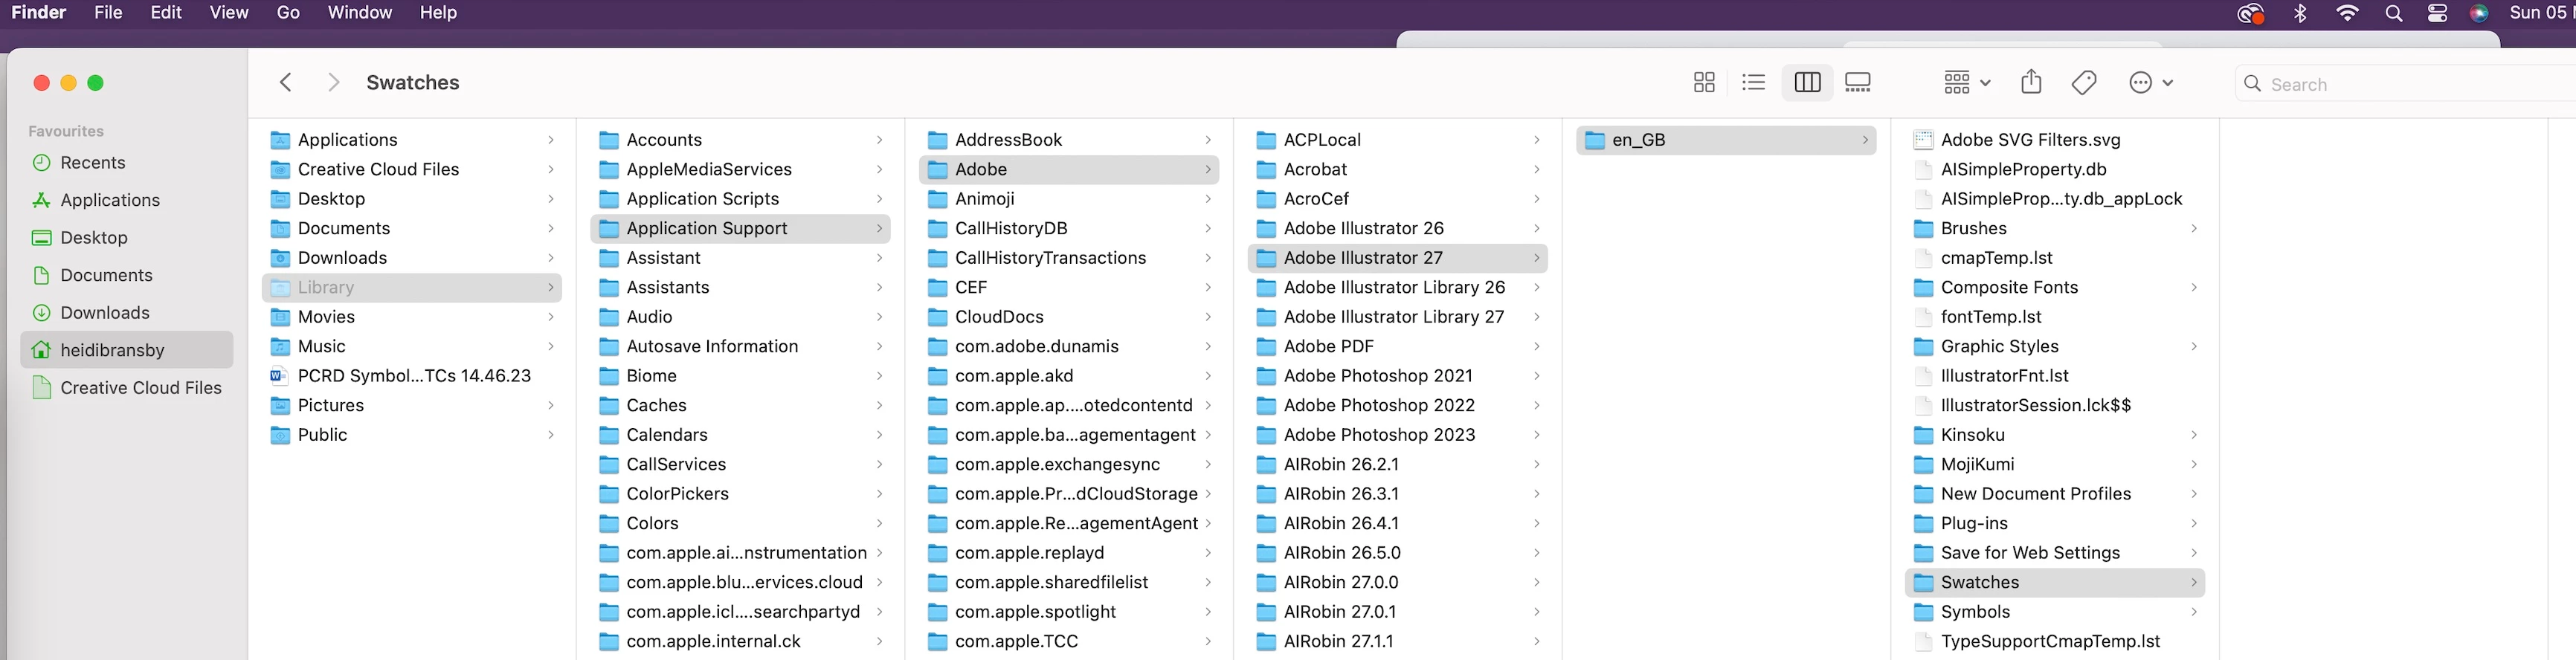
Task: Switch to icon view in toolbar
Action: tap(1704, 83)
